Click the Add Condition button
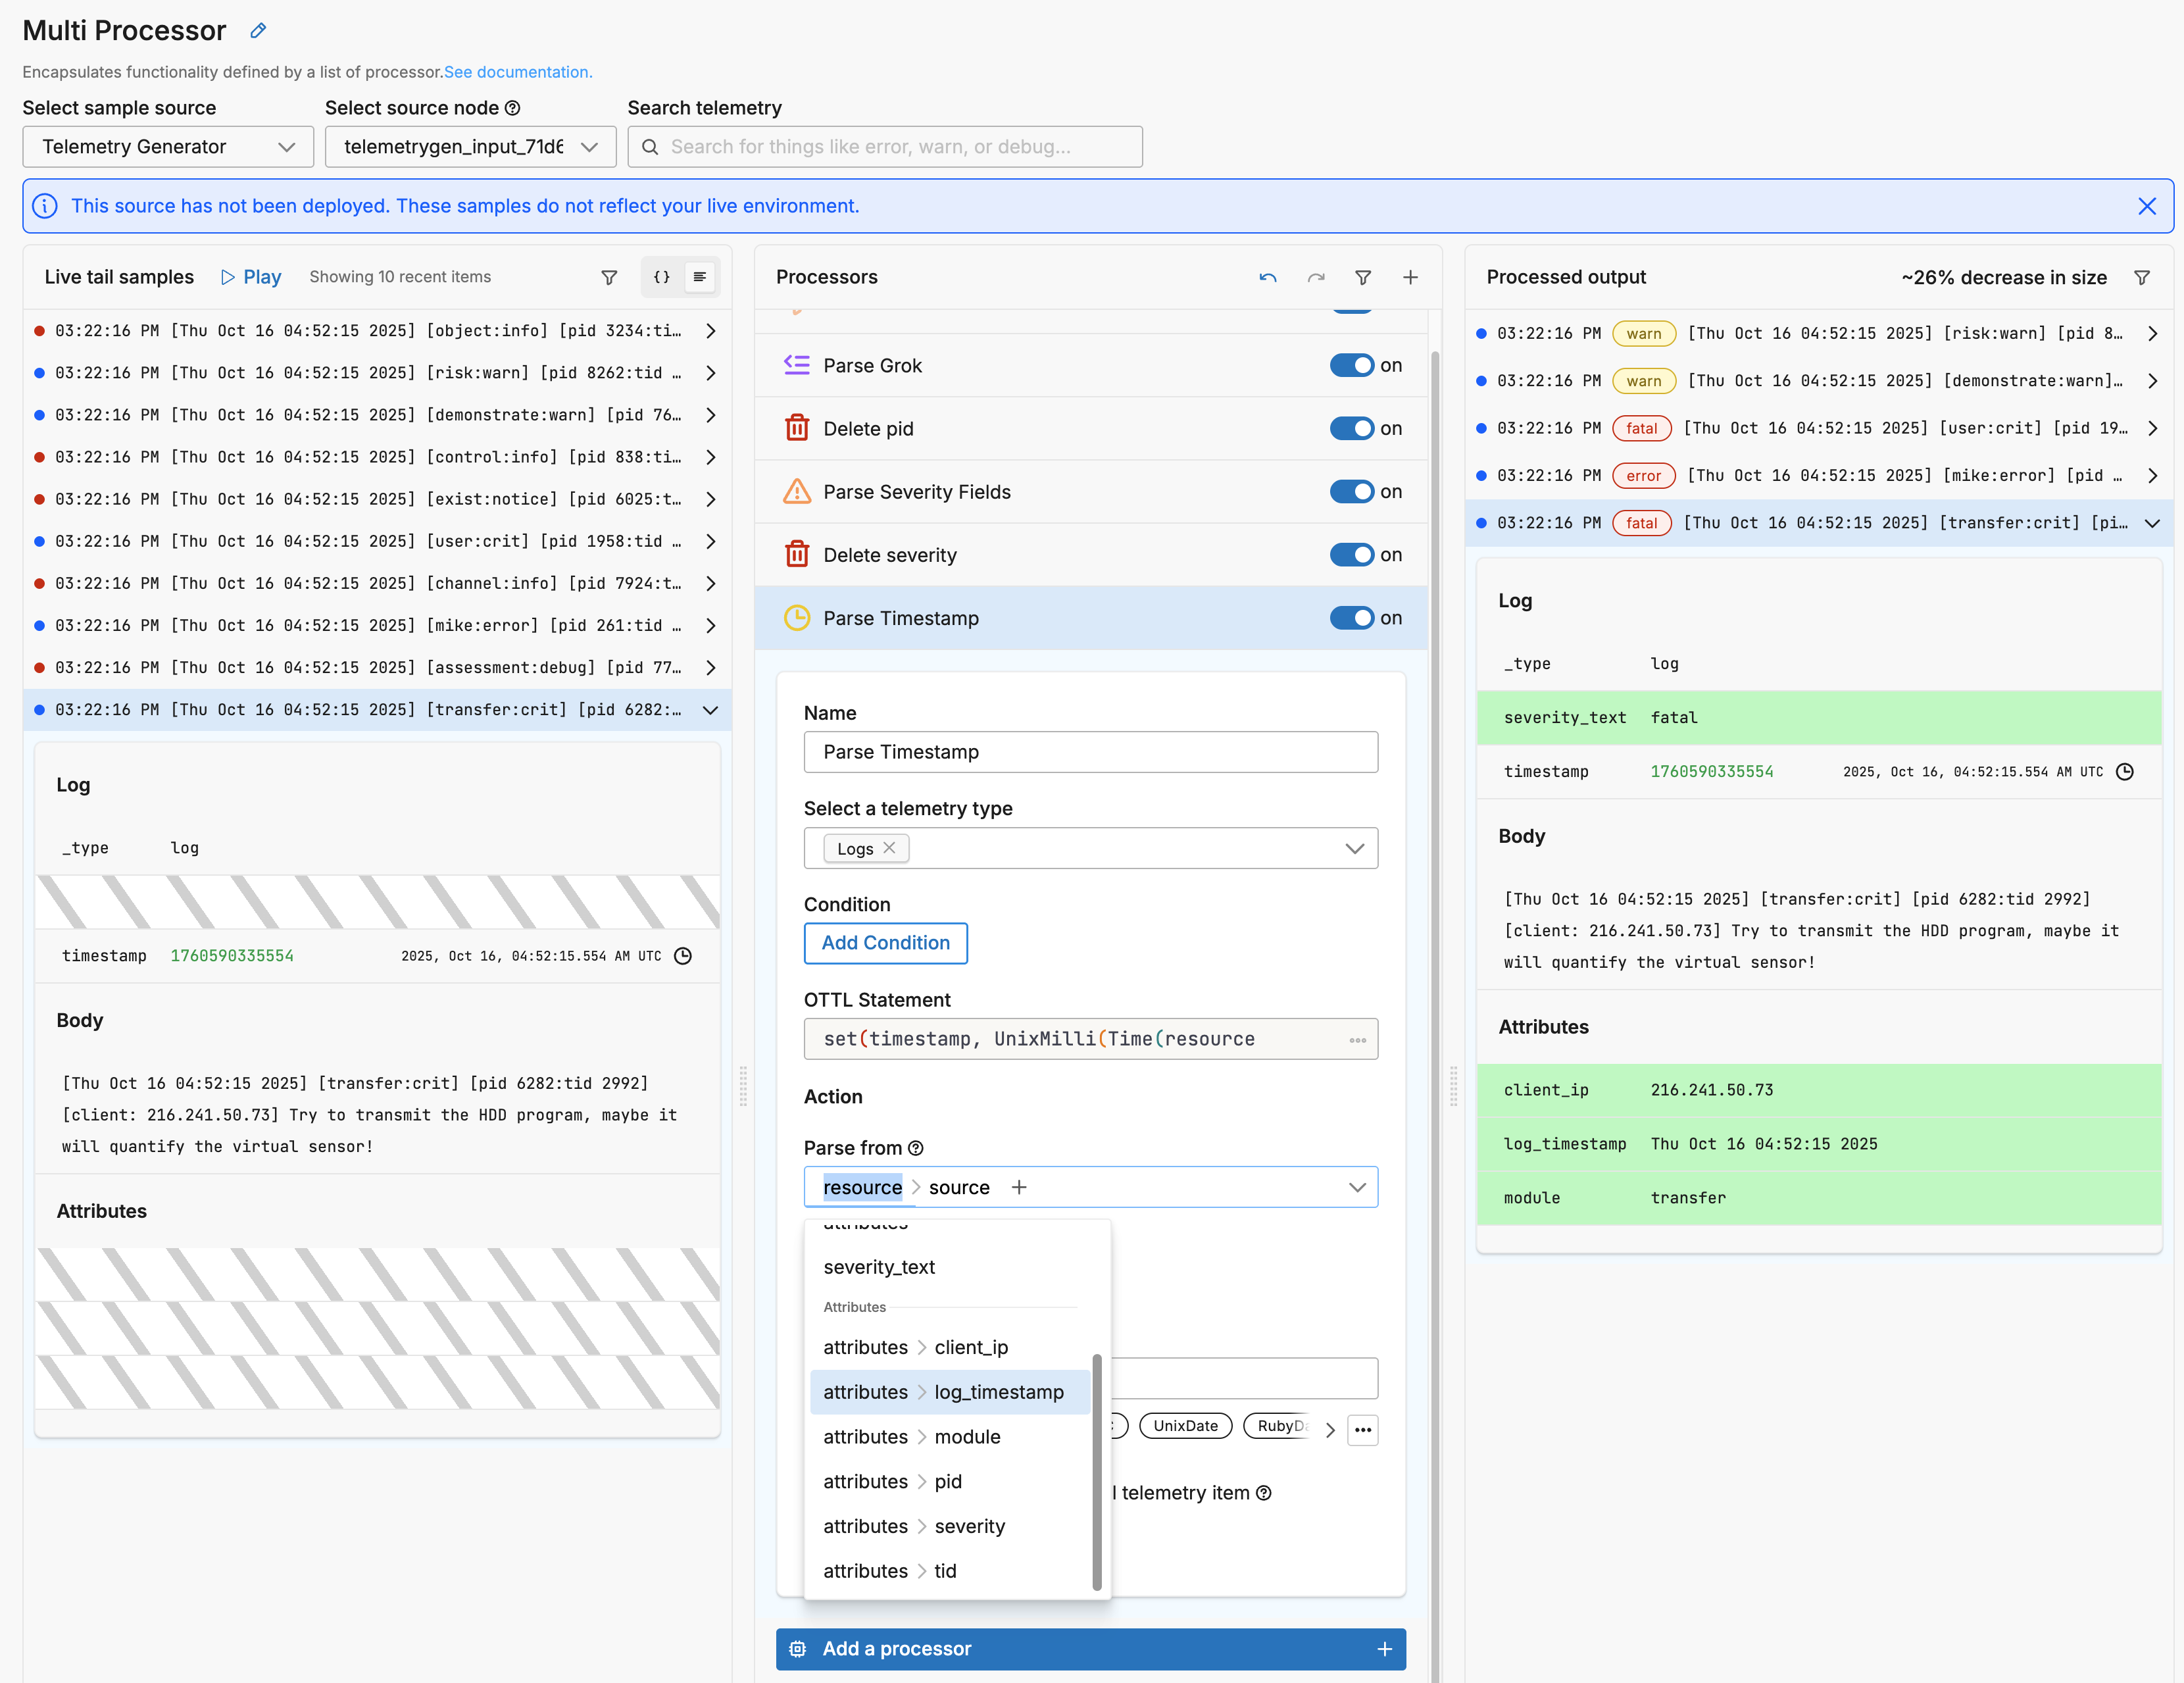This screenshot has height=1683, width=2184. [885, 942]
